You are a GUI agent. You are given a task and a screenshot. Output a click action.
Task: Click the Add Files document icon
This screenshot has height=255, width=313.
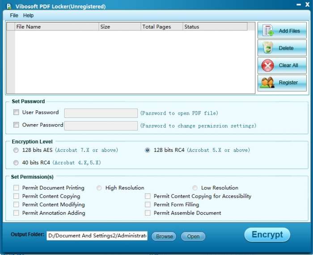(x=268, y=30)
